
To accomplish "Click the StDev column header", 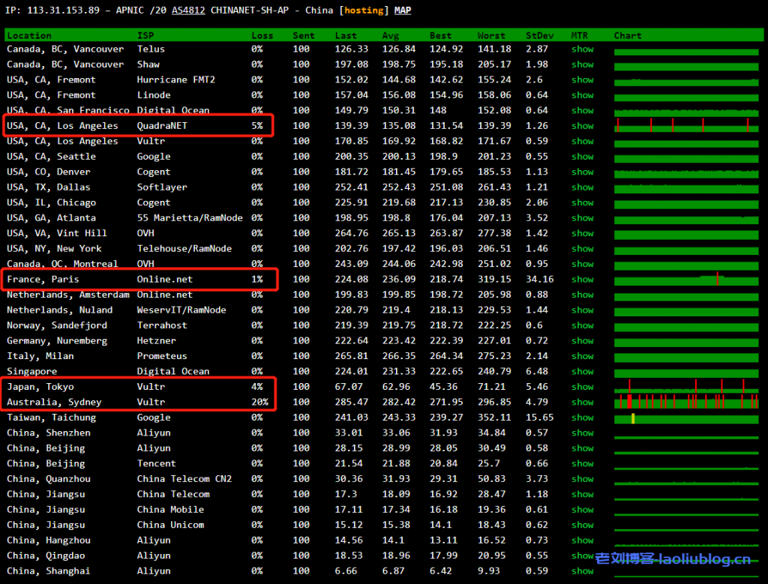I will click(x=538, y=35).
